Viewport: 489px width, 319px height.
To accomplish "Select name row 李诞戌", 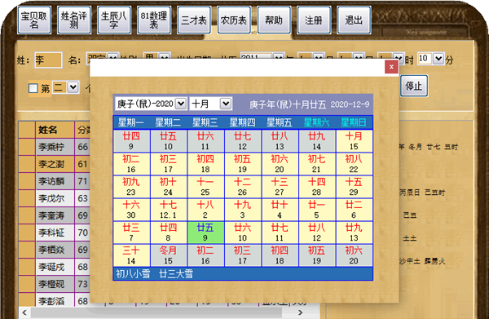I will pos(55,267).
